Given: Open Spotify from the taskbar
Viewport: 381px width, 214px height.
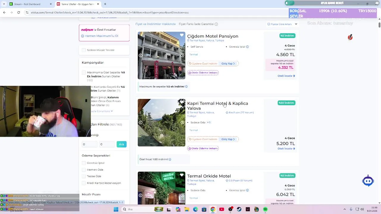Looking at the screenshot, I should coord(265,209).
